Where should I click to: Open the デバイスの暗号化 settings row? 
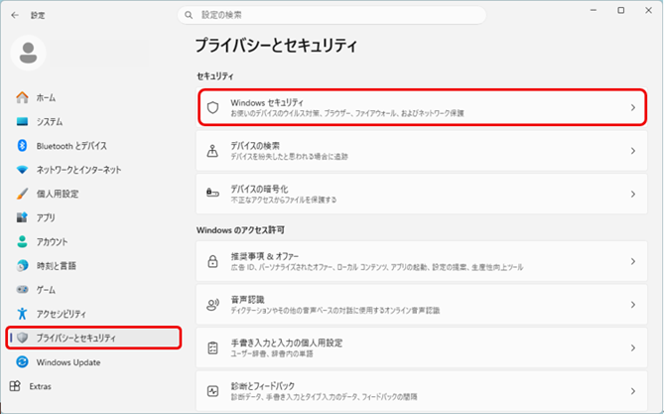click(x=417, y=192)
